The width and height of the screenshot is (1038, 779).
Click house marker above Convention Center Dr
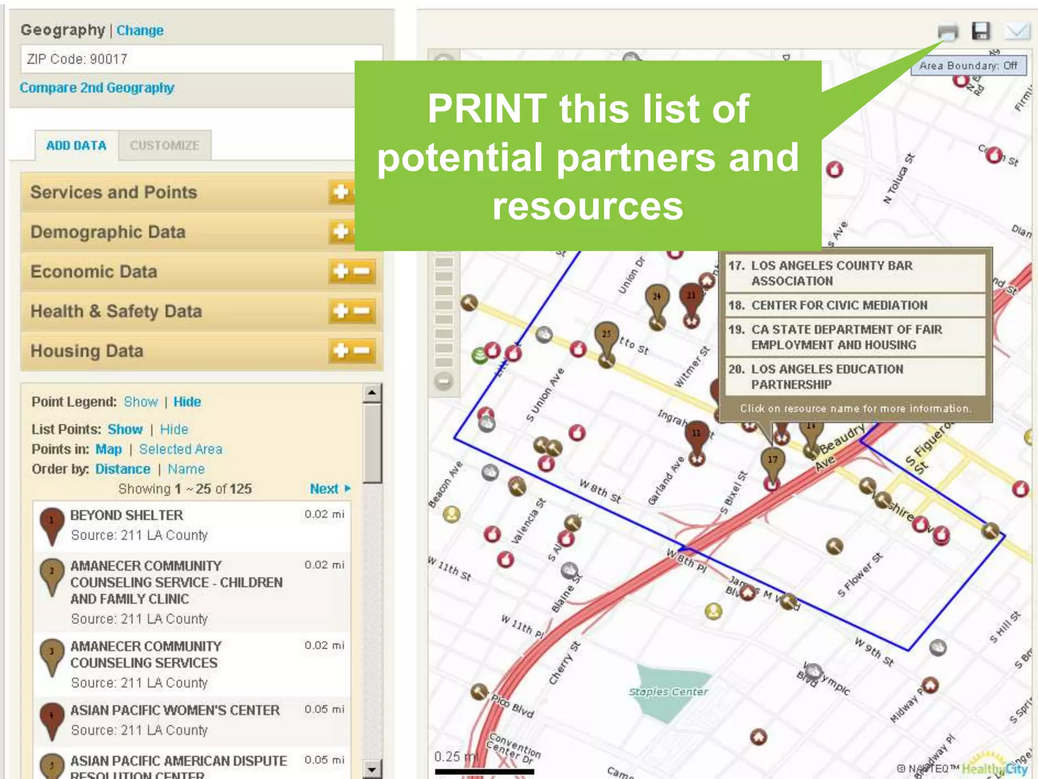758,736
